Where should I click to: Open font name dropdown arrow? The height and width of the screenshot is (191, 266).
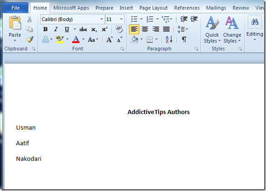click(x=101, y=19)
